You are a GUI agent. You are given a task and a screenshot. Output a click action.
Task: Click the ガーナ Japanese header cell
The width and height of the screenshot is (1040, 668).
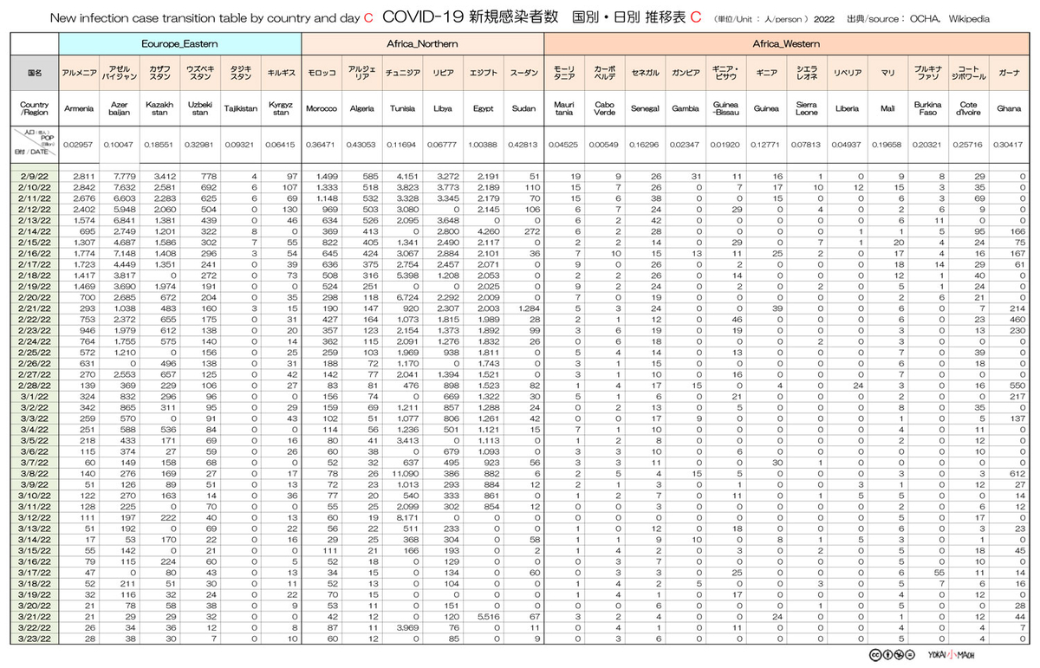(x=1008, y=74)
